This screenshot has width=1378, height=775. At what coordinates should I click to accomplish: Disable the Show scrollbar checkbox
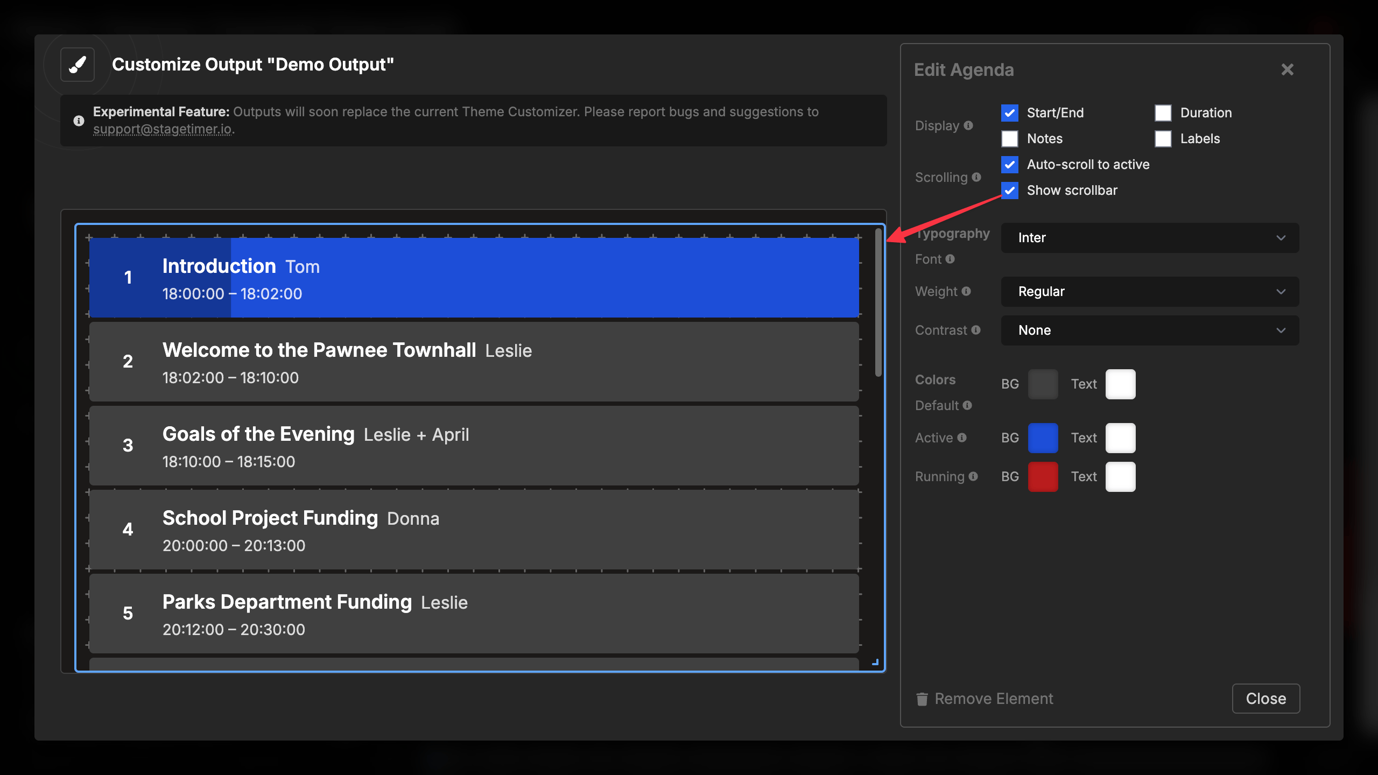point(1010,190)
